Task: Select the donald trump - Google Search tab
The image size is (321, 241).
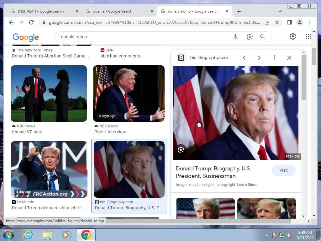Action: 193,11
